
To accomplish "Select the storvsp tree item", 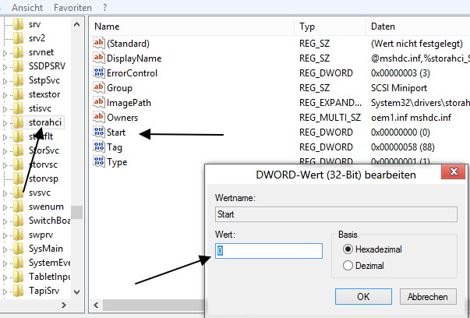I will (x=44, y=178).
